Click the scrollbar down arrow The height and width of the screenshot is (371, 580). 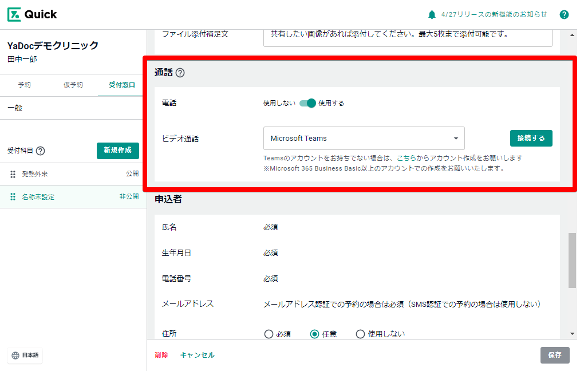pos(572,334)
